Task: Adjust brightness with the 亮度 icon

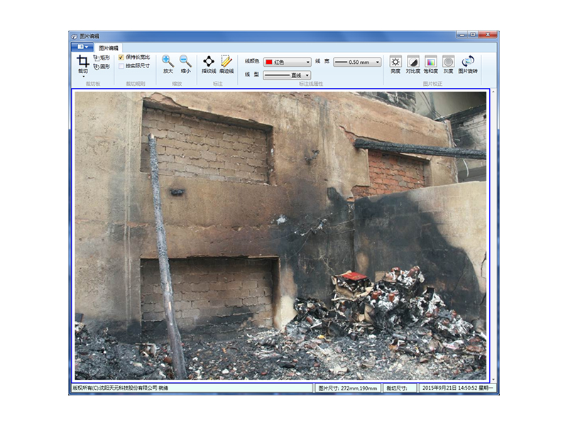Action: pos(395,64)
